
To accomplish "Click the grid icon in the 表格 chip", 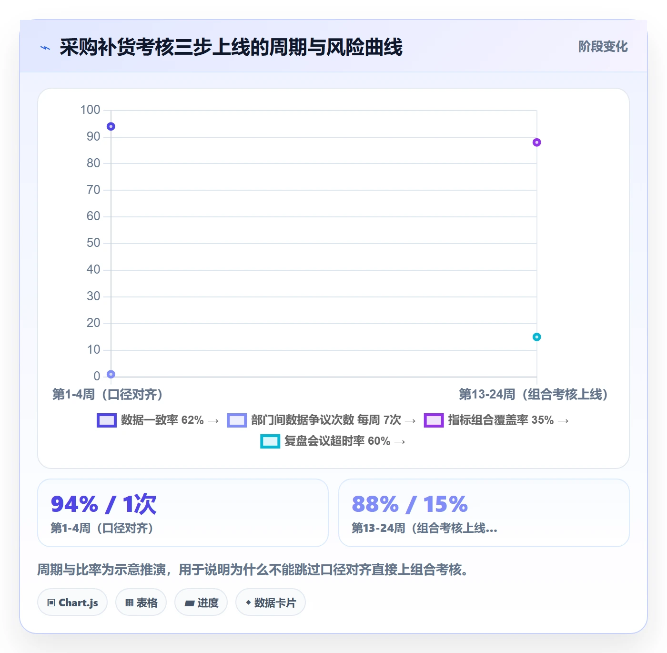I will [x=129, y=603].
